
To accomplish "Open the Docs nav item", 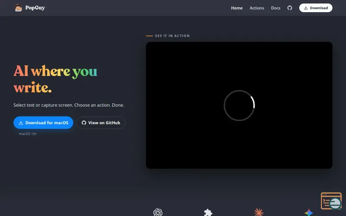I will click(x=276, y=8).
